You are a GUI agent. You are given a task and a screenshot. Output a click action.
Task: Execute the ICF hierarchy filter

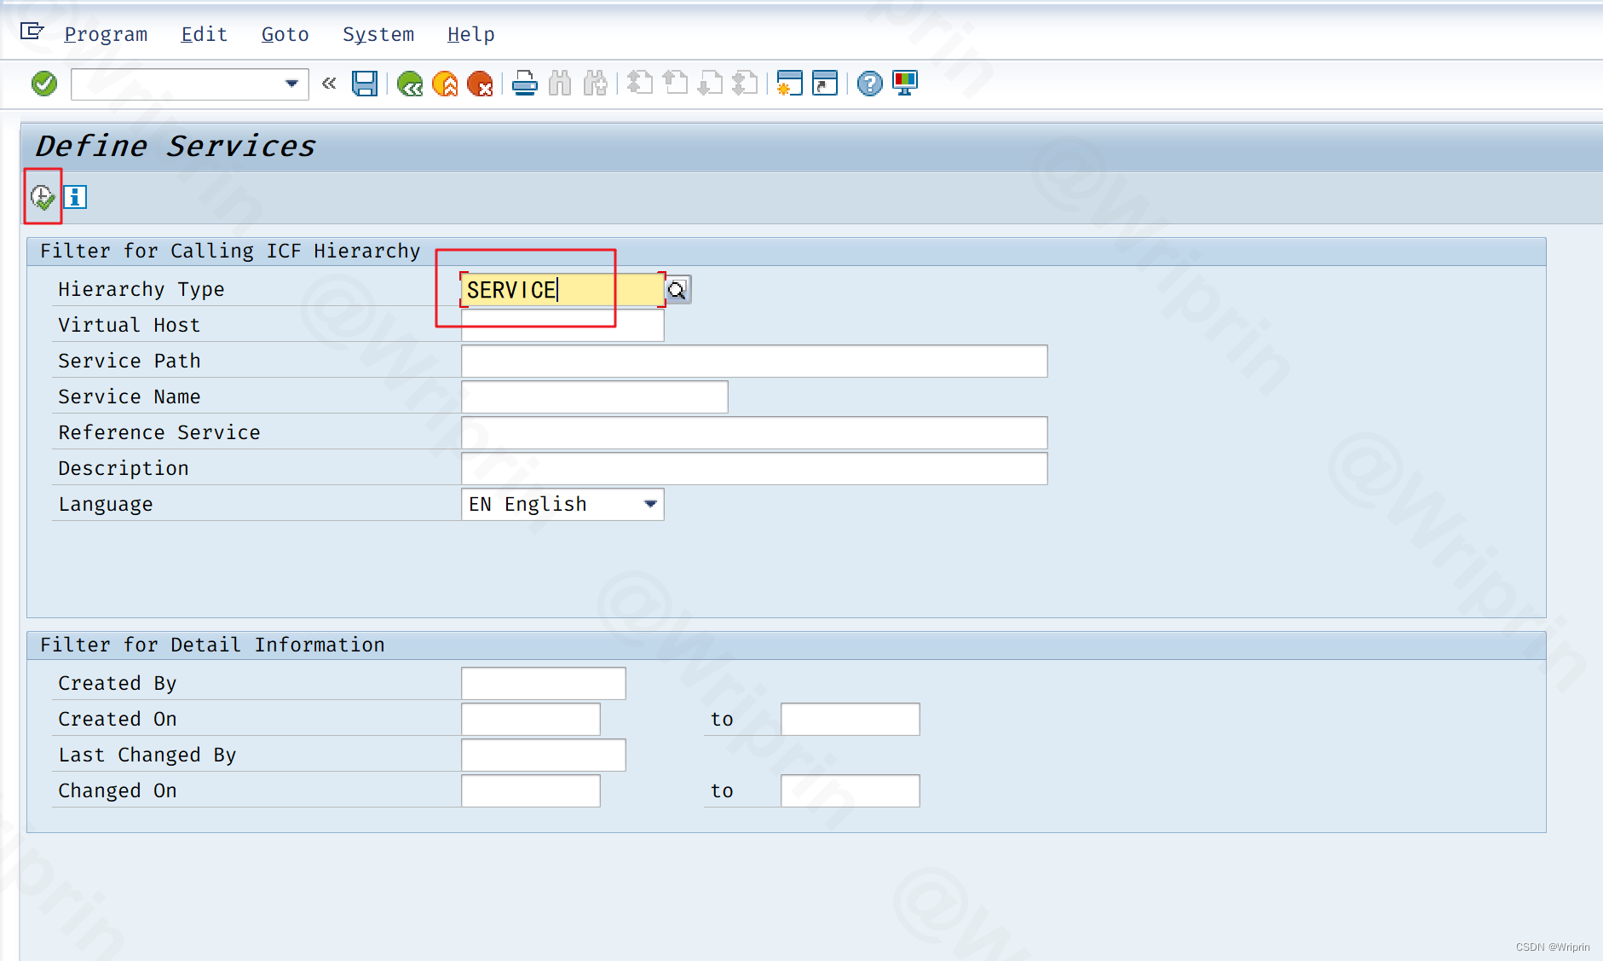(42, 196)
